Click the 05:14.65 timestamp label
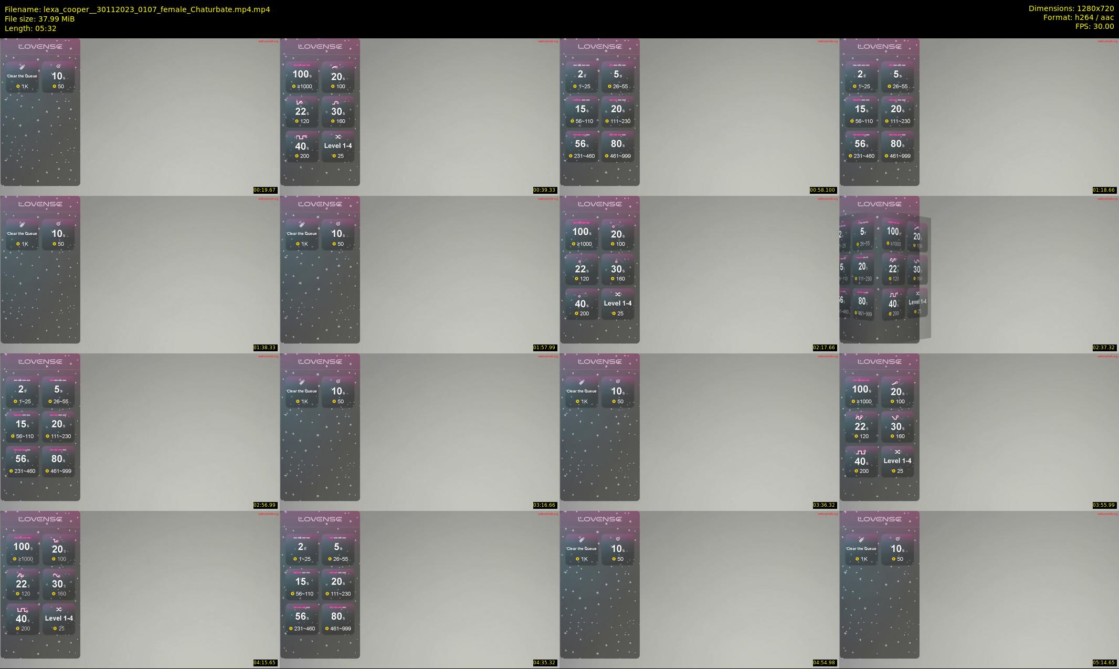This screenshot has width=1119, height=669. tap(1104, 663)
